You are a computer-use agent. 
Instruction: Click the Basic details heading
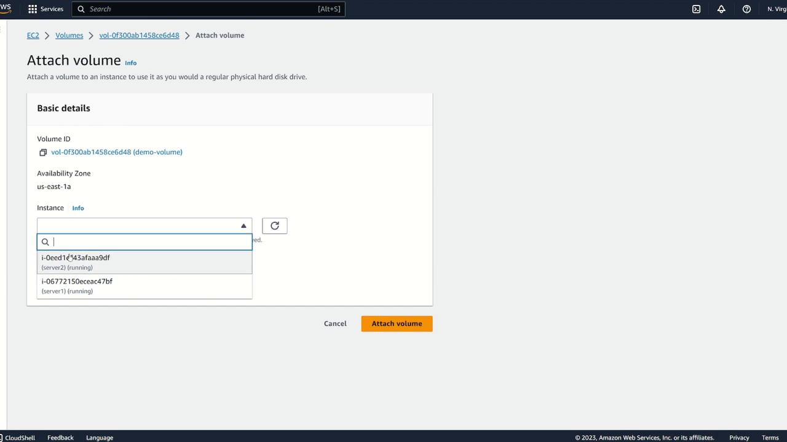click(63, 108)
